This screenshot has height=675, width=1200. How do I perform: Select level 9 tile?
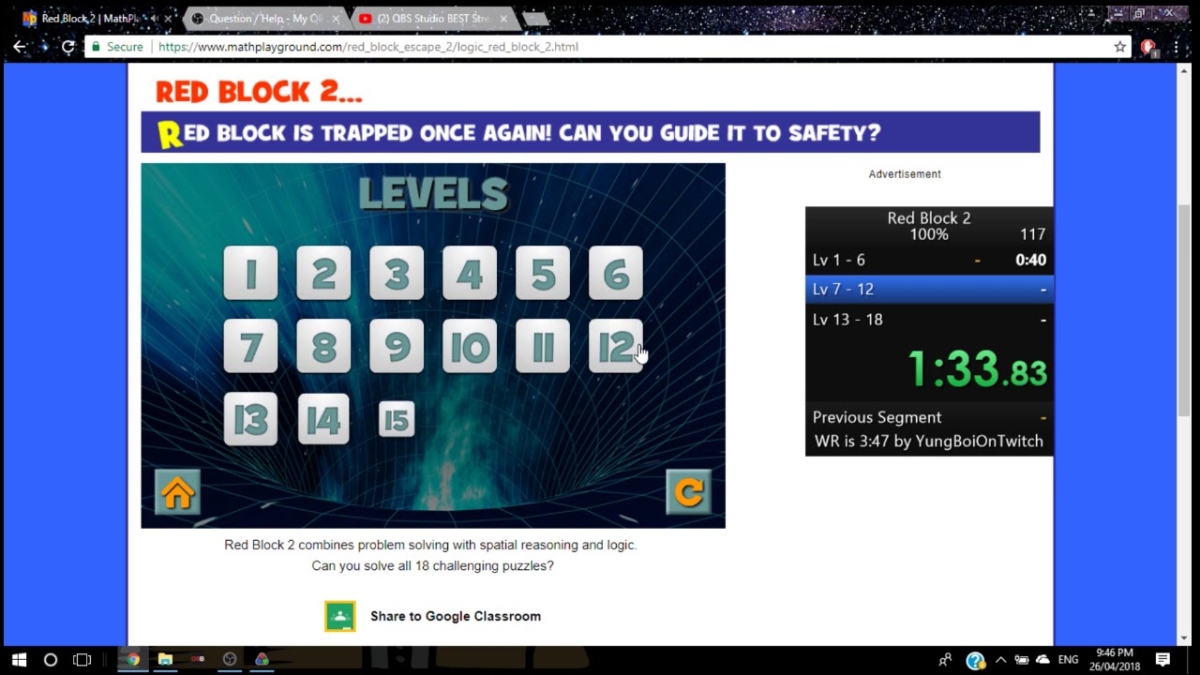point(397,346)
